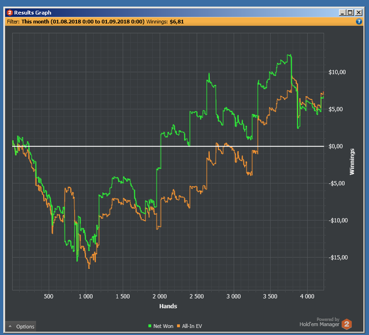Click the $5,00 y-axis label

tap(336, 109)
